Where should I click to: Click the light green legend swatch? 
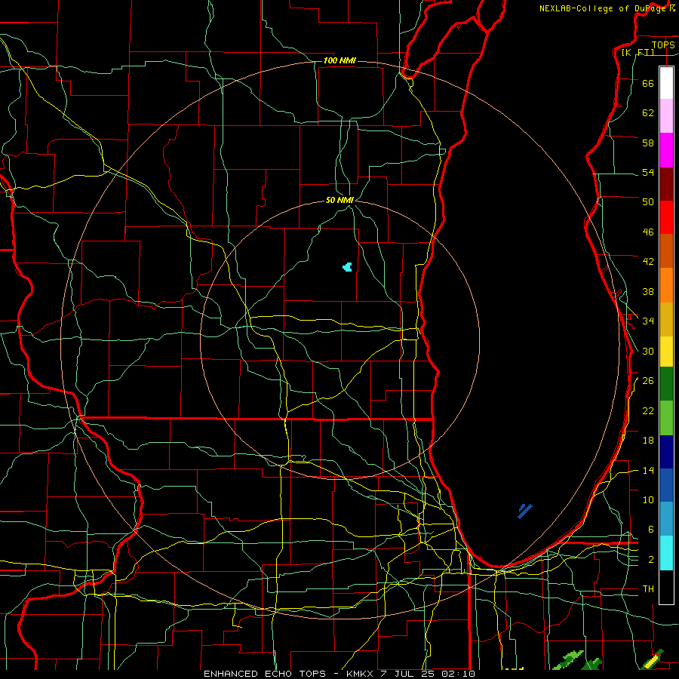click(x=666, y=418)
